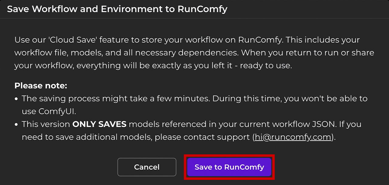Screen dimensions: 389x185
Task: Click the 'Please note:' heading
Action: (41, 86)
